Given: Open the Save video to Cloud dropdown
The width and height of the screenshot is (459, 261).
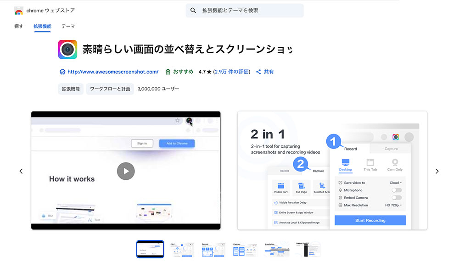Looking at the screenshot, I should [395, 183].
